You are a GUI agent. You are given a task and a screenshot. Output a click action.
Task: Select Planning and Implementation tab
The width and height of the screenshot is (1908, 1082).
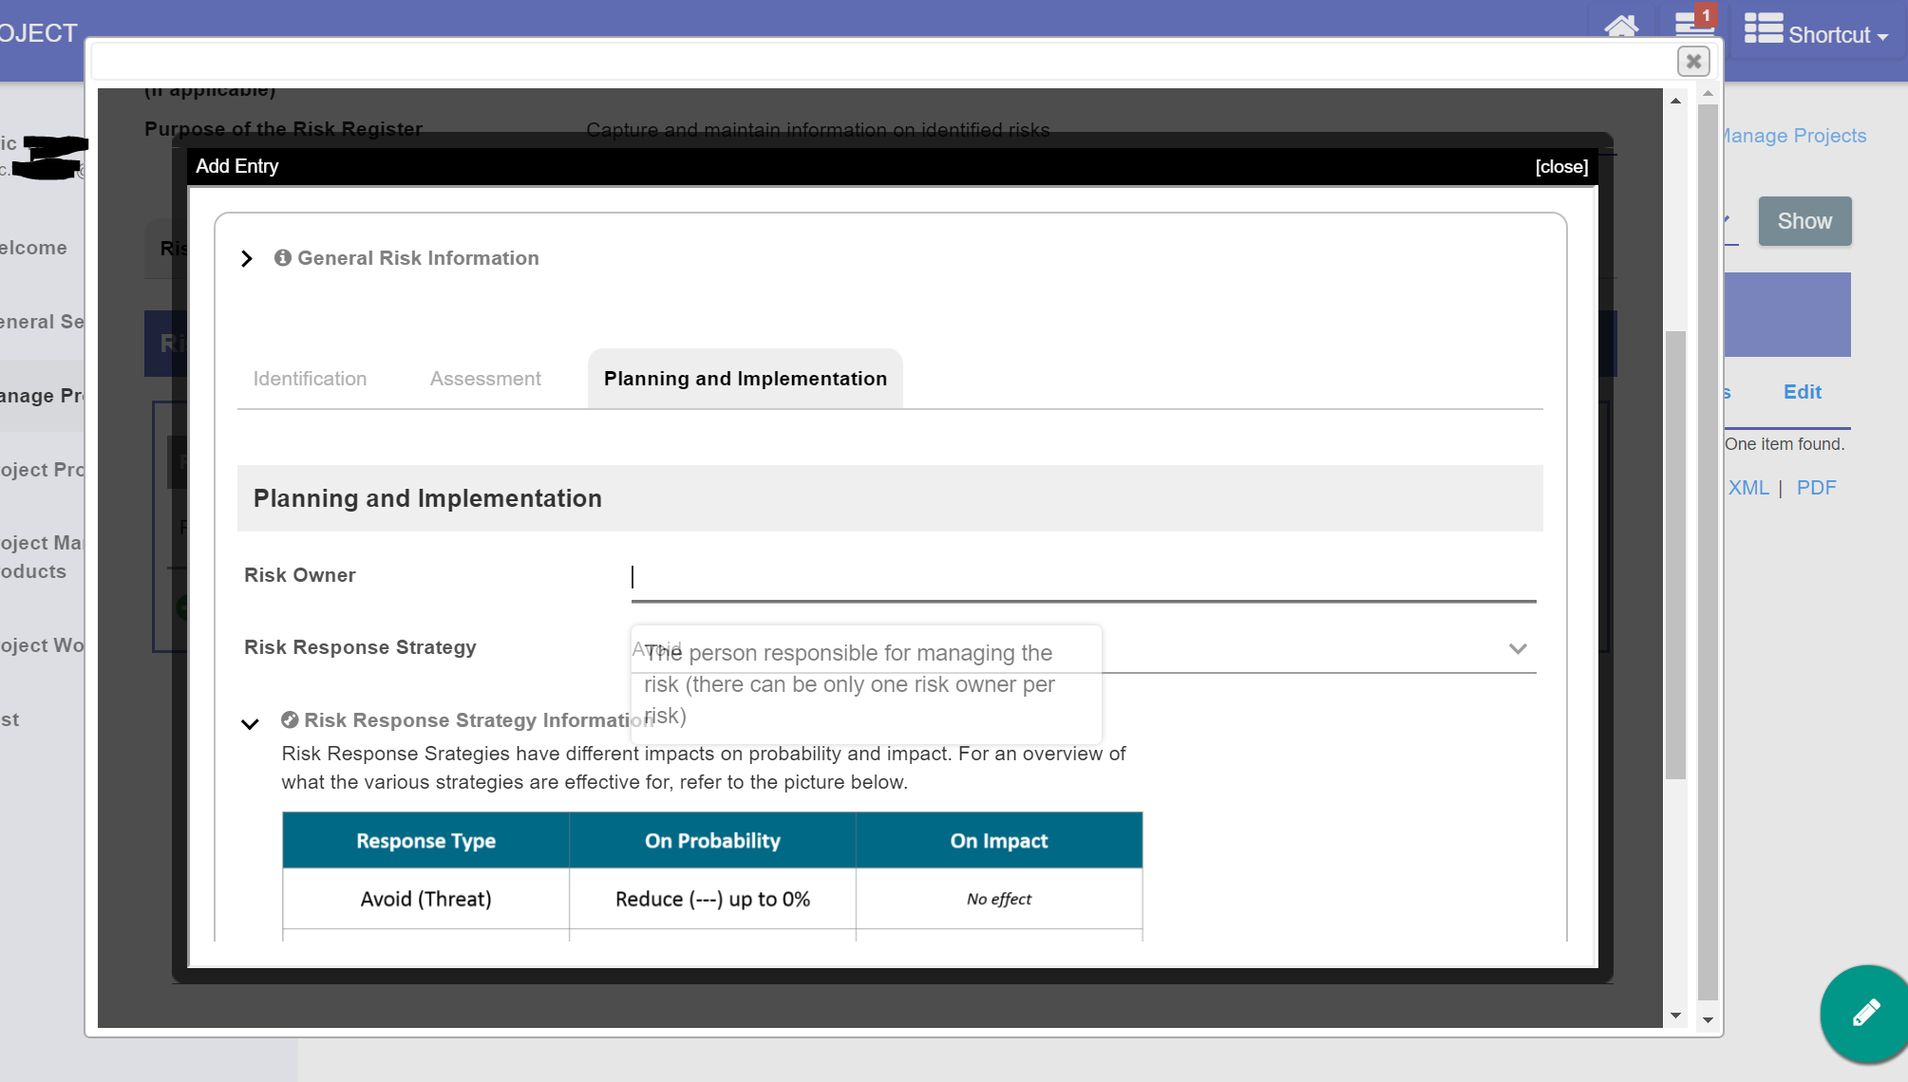(x=745, y=379)
